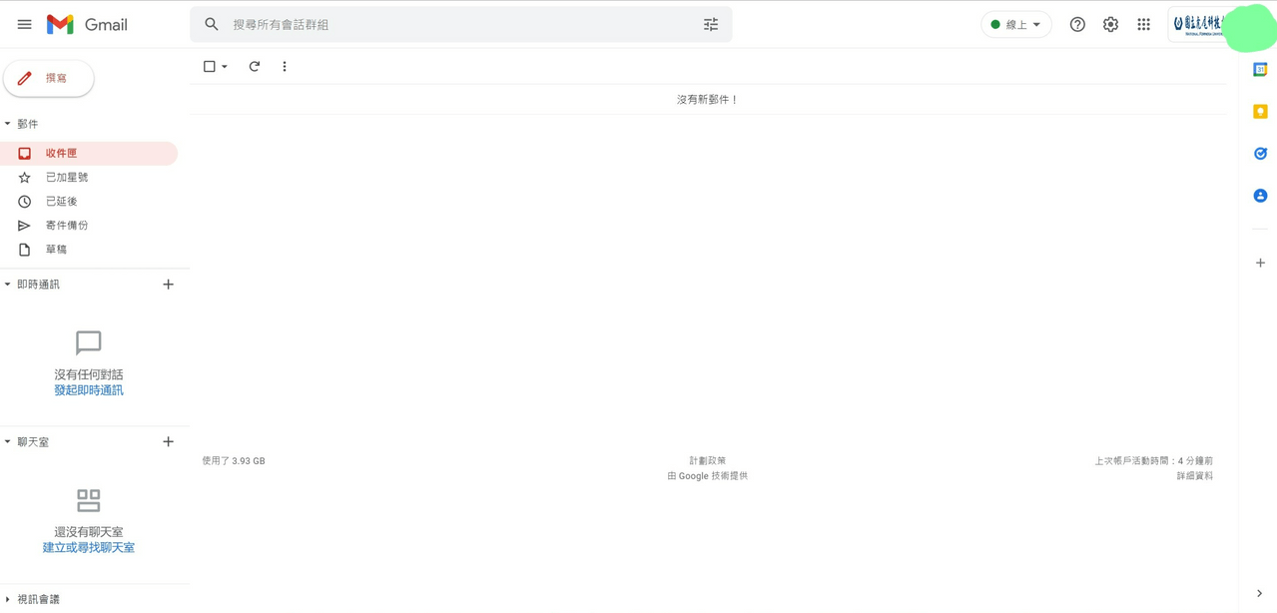Click the Gmail logo
Screen dimensions: 1277x613
click(87, 24)
